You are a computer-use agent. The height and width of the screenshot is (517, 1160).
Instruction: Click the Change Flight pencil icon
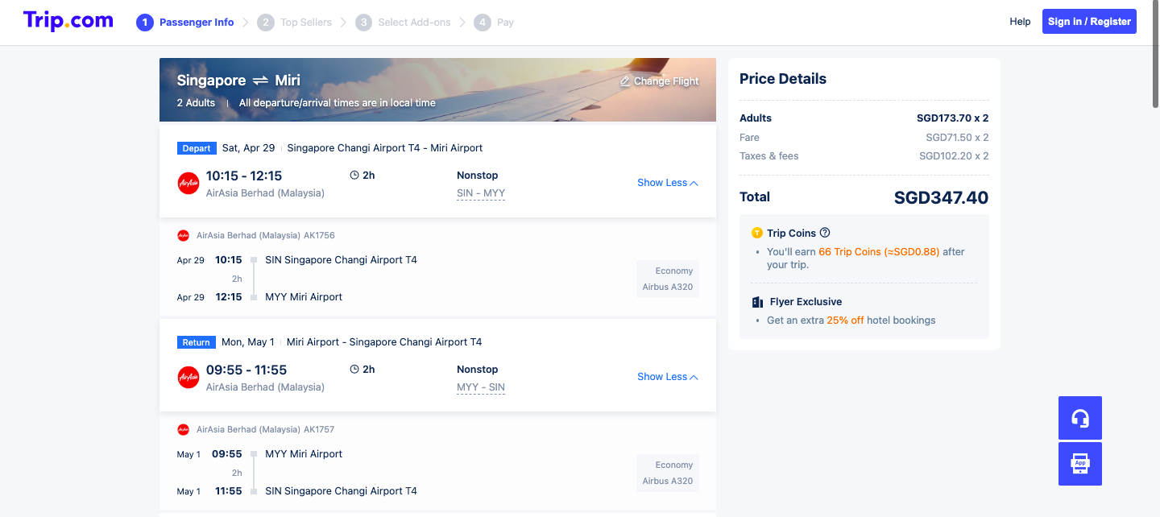625,81
